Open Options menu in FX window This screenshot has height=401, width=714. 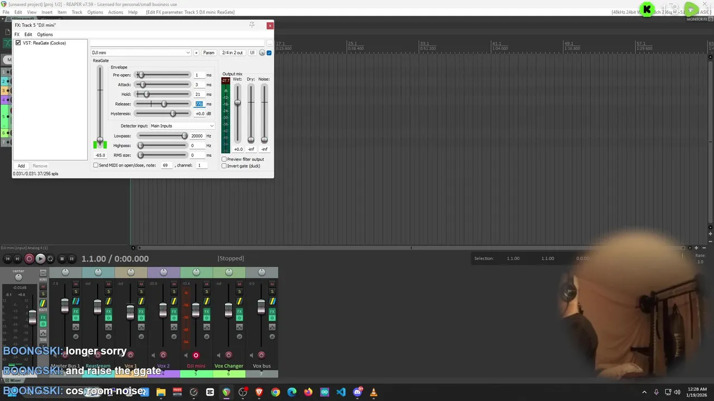tap(45, 35)
